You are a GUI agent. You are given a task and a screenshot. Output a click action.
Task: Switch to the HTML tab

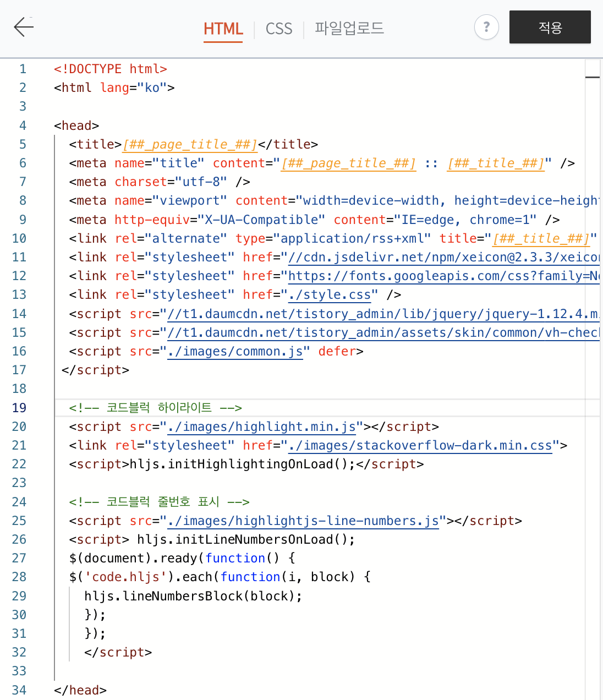(223, 29)
